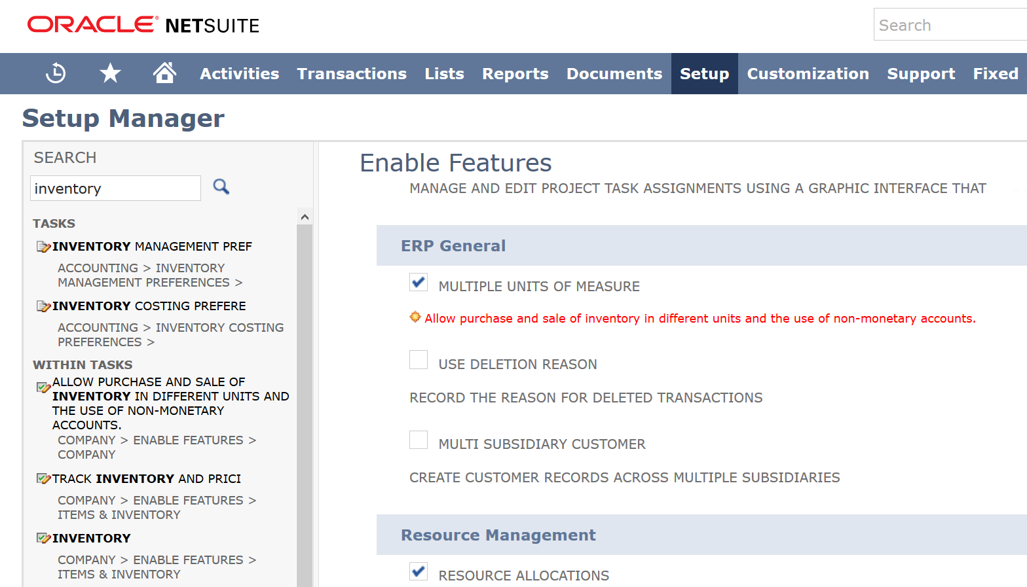Viewport: 1027px width, 587px height.
Task: Open the Fixed menu
Action: pos(996,74)
